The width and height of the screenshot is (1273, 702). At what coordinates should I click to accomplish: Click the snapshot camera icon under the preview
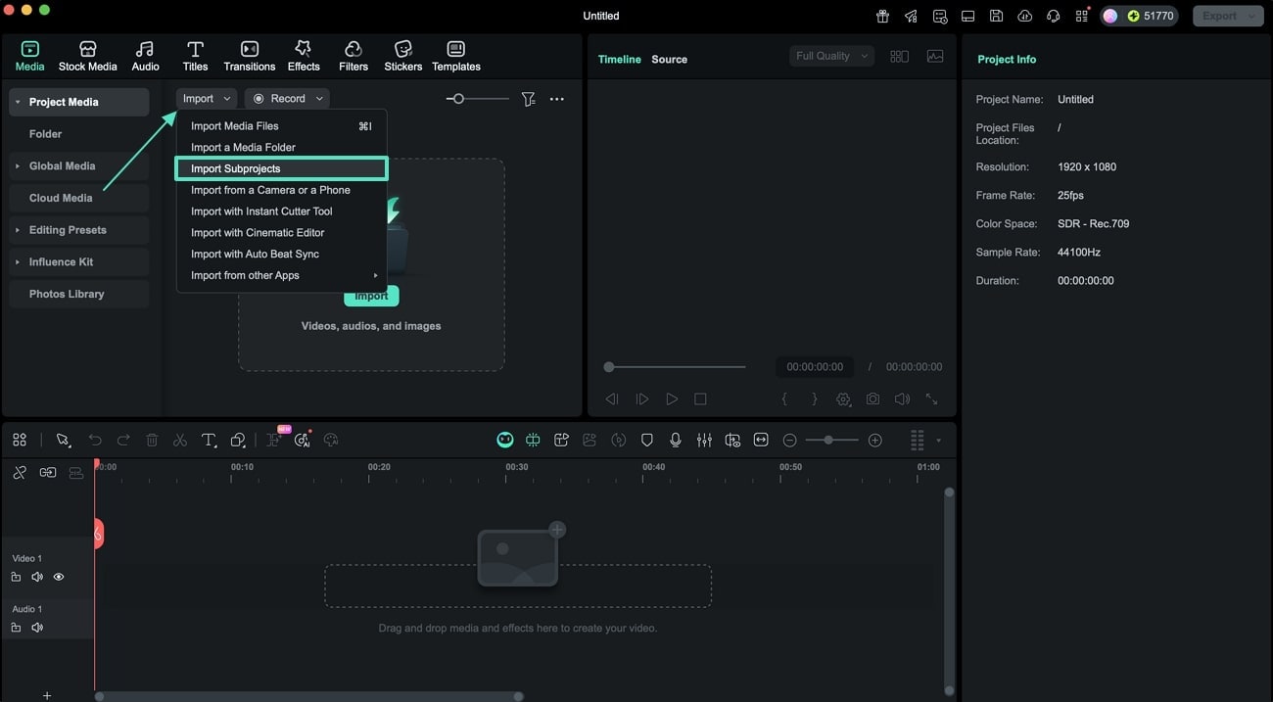tap(872, 398)
